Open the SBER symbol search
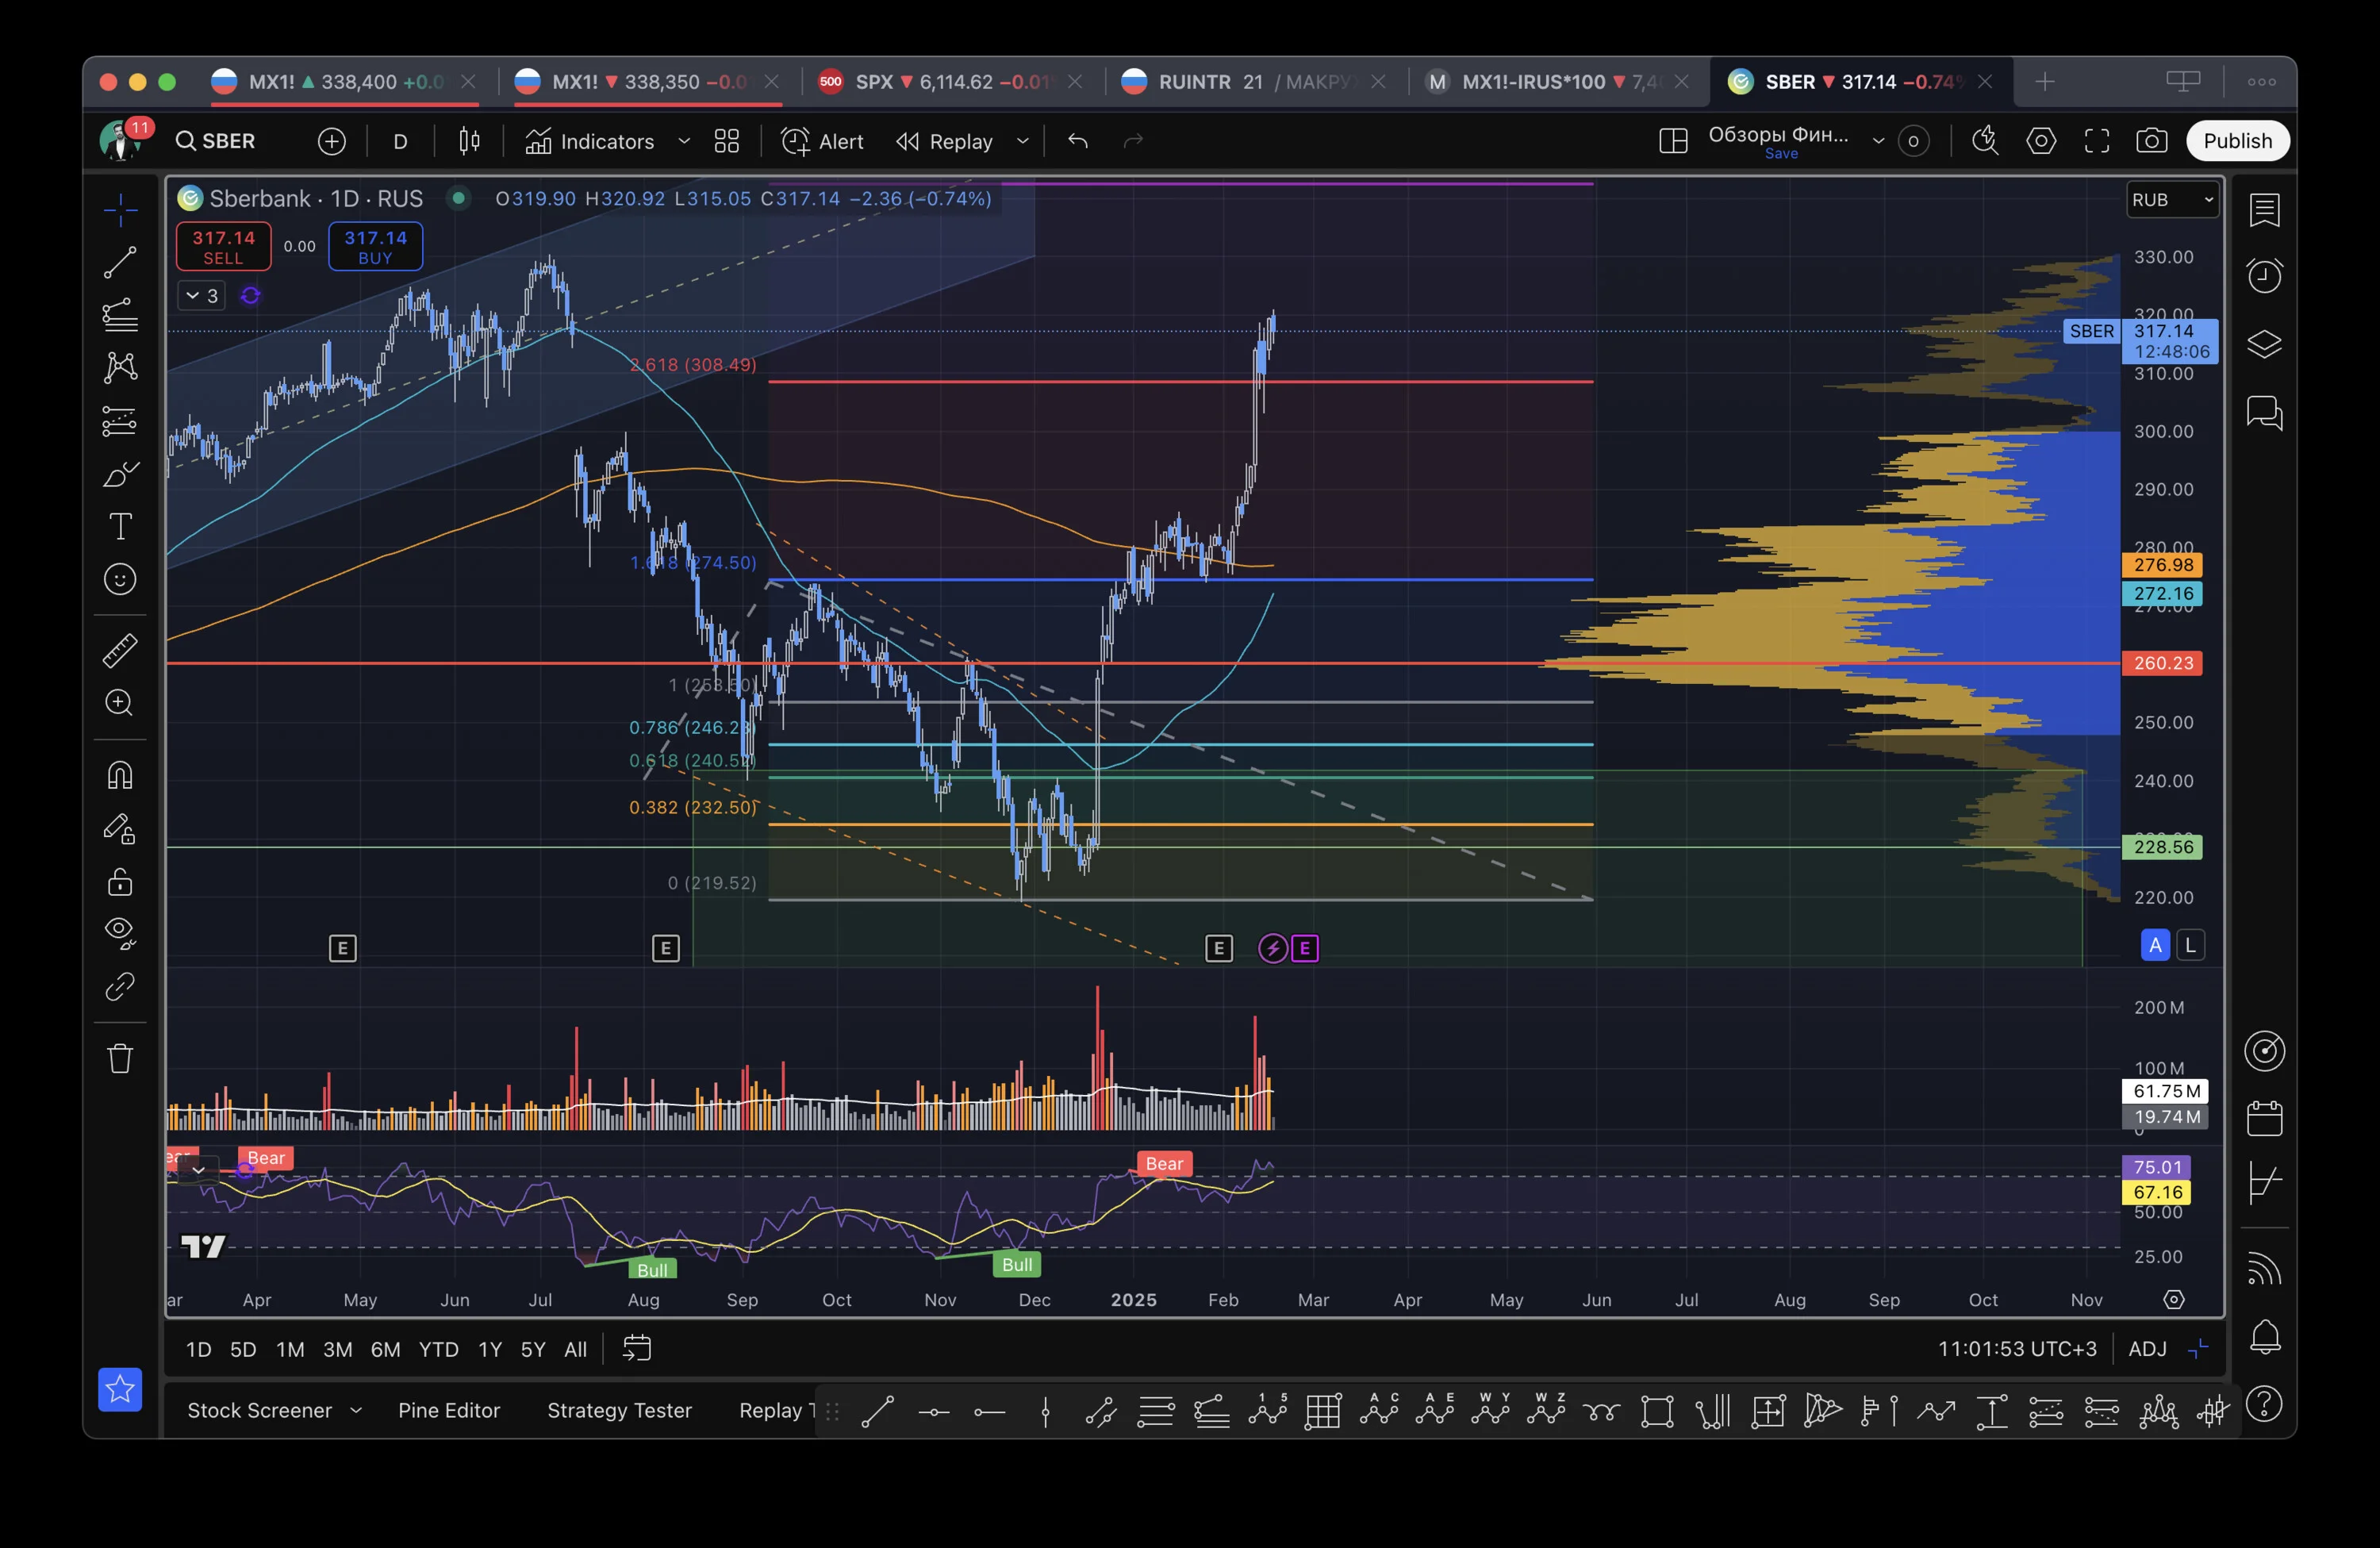Image resolution: width=2380 pixels, height=1548 pixels. coord(216,141)
